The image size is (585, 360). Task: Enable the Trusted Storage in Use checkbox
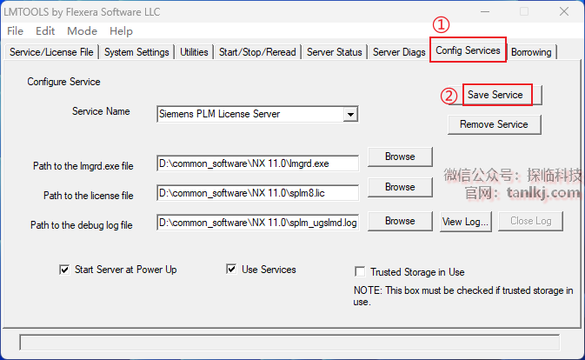[360, 271]
